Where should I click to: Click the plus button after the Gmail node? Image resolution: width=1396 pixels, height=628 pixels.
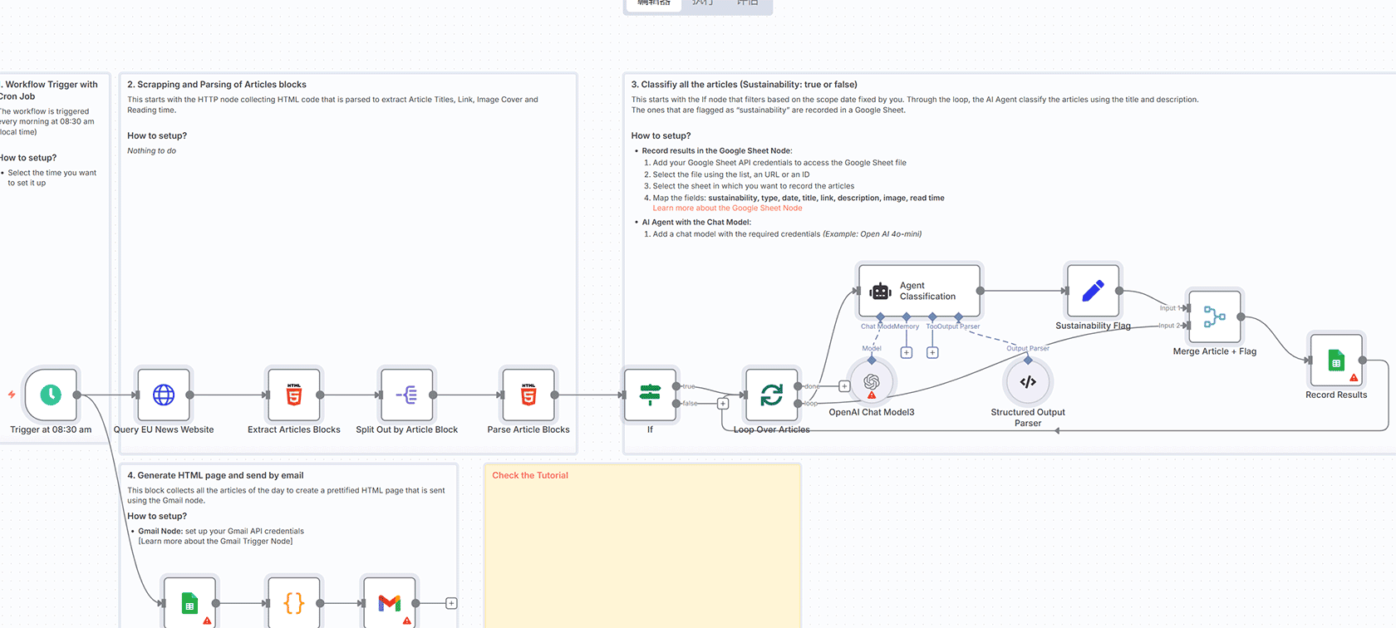tap(451, 603)
